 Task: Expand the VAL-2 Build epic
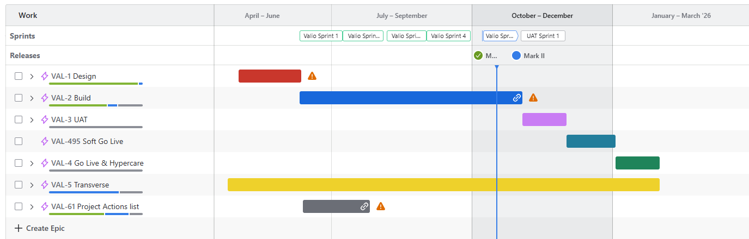[32, 98]
